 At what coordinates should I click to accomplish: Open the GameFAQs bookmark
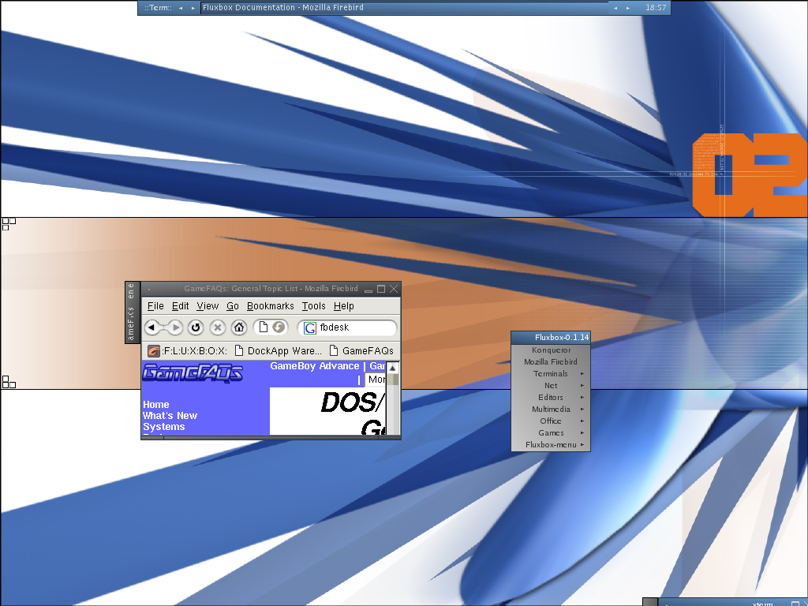coord(361,351)
